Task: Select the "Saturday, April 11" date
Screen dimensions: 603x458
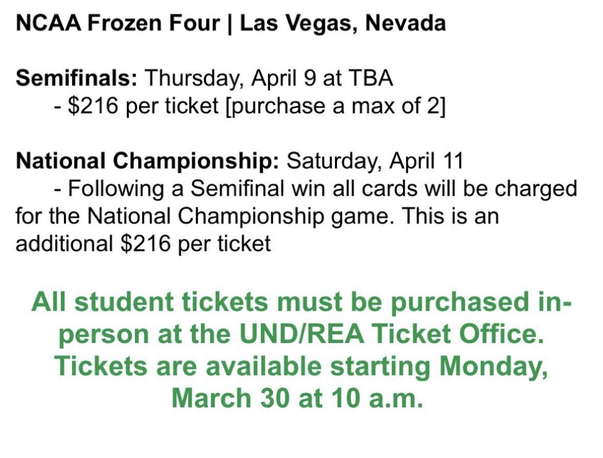Action: pos(375,161)
